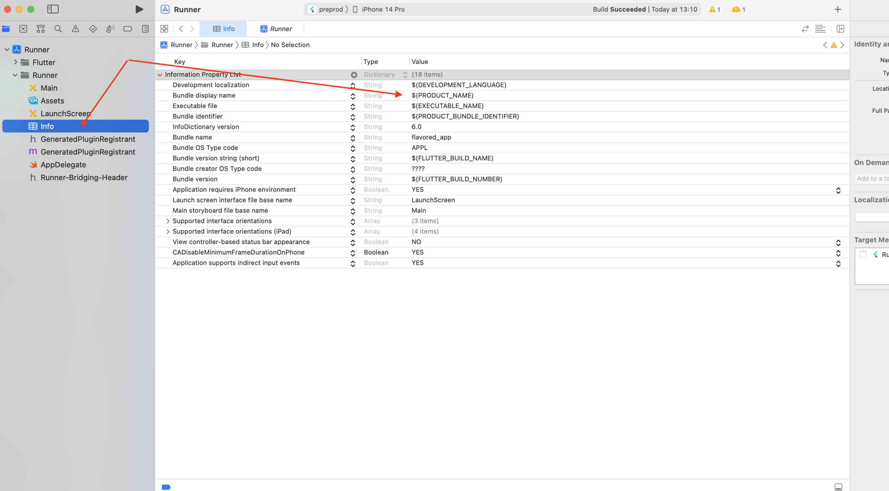Open the Report navigator icon
The image size is (889, 491).
tap(145, 29)
